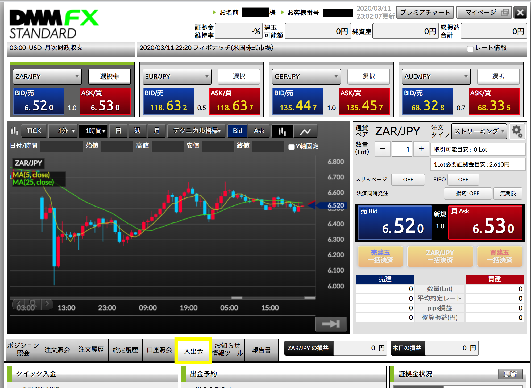This screenshot has height=388, width=531.
Task: Select daily 日 chart timeframe
Action: pyautogui.click(x=118, y=131)
